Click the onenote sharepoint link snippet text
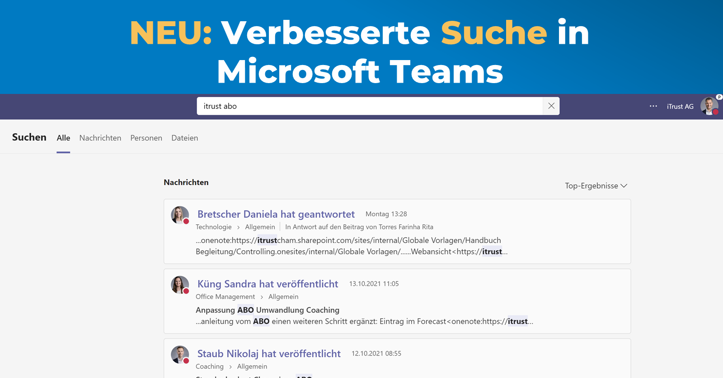This screenshot has height=378, width=723. pos(352,246)
